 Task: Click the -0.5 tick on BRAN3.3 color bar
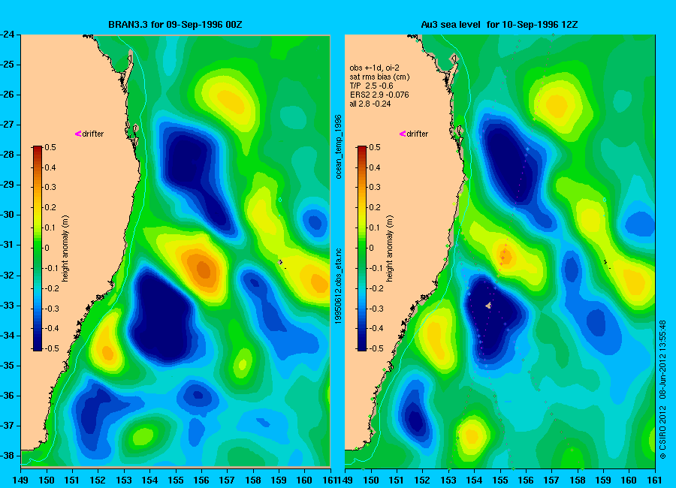pos(52,348)
